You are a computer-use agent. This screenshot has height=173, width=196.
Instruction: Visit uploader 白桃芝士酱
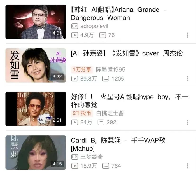110,113
